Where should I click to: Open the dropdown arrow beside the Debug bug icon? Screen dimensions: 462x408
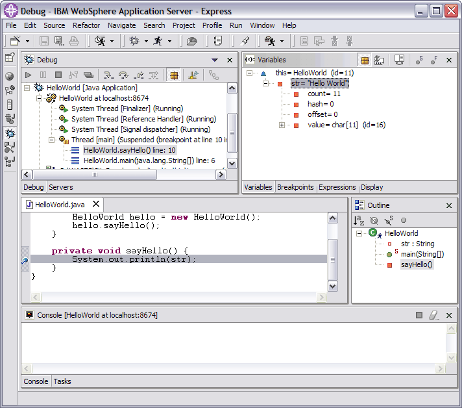146,41
